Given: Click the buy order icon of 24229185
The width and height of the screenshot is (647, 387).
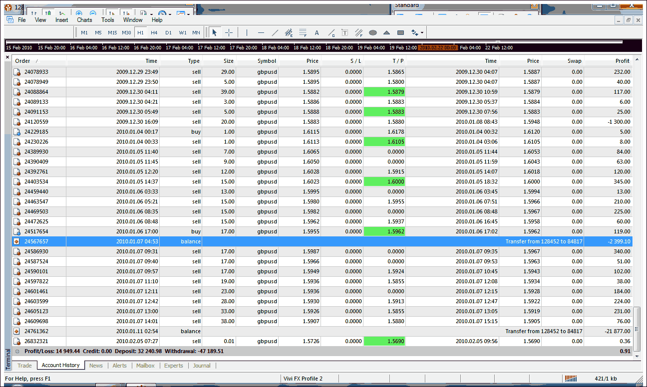Looking at the screenshot, I should point(17,132).
